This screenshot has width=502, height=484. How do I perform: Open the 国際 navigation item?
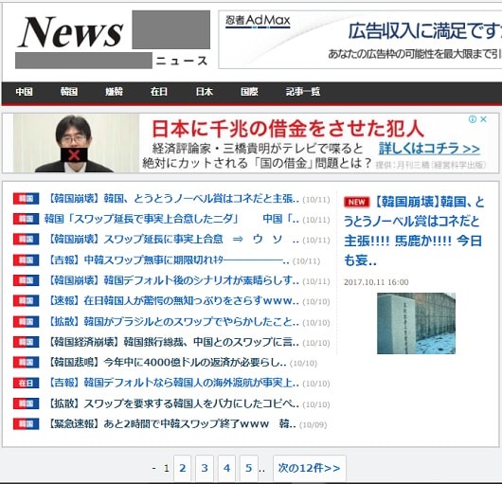tap(249, 92)
